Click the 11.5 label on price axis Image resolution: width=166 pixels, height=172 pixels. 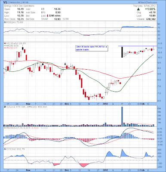(160, 43)
